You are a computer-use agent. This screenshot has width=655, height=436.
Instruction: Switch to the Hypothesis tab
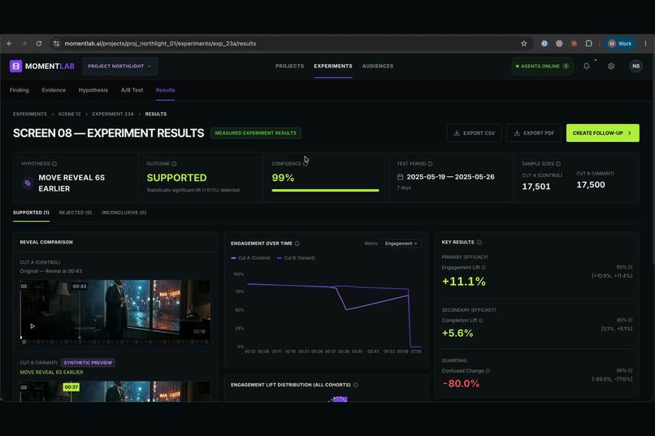point(93,90)
